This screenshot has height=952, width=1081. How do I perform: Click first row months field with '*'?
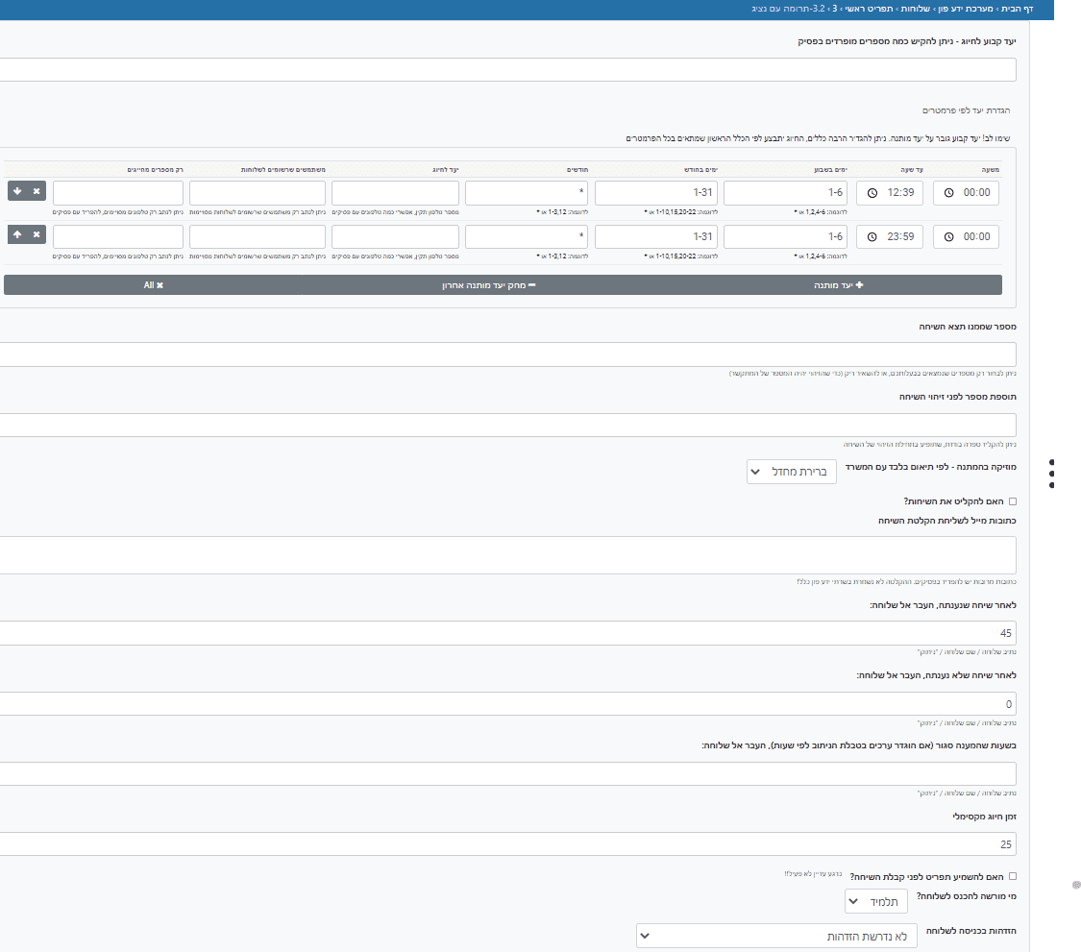[527, 193]
